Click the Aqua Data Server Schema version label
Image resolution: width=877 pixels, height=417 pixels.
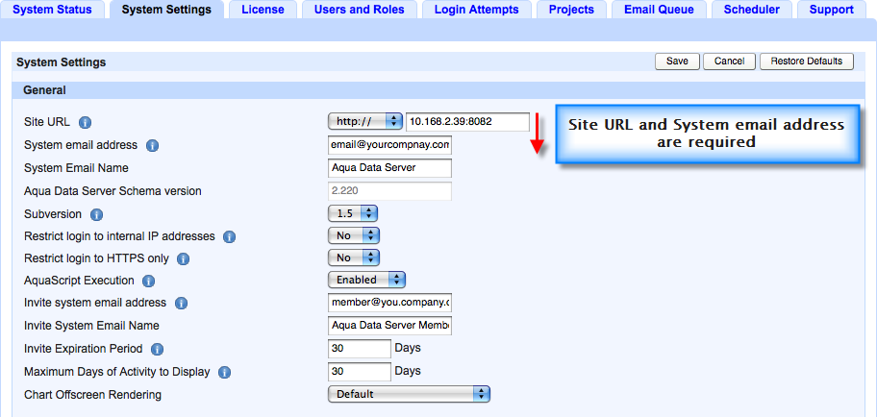click(113, 191)
